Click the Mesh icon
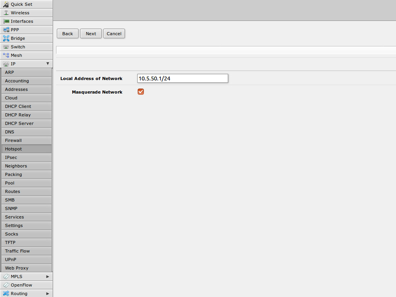The image size is (396, 297). [6, 55]
